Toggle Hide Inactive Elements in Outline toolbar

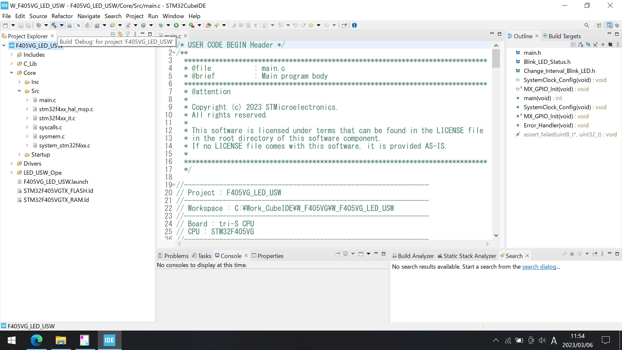(x=610, y=45)
